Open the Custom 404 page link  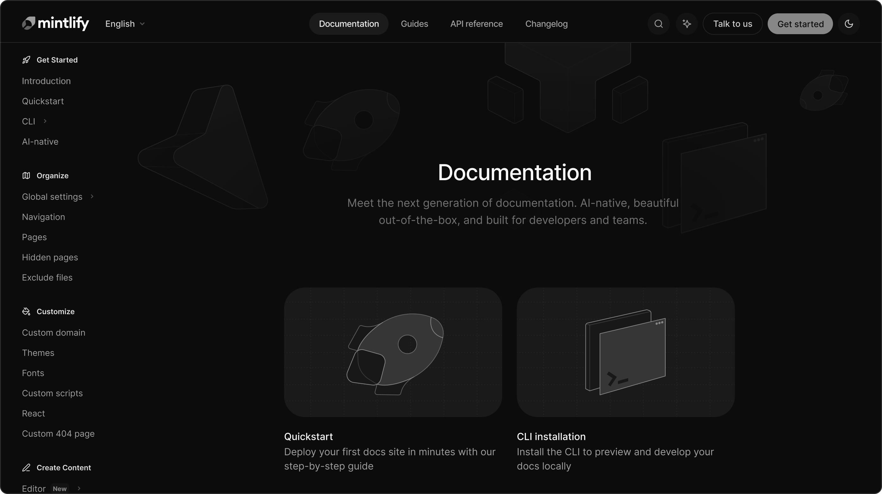pos(58,434)
